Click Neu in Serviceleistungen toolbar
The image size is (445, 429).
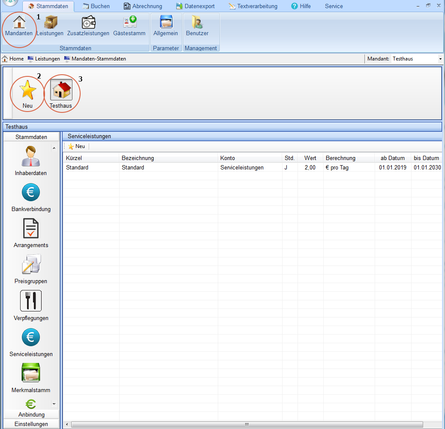pos(76,146)
